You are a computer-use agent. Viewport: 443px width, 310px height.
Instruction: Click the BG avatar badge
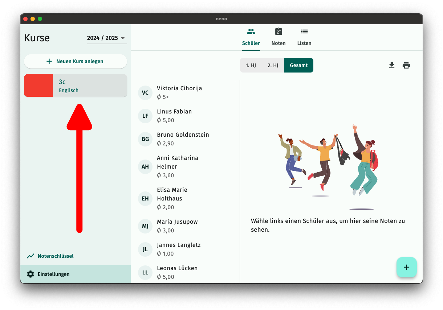point(145,139)
